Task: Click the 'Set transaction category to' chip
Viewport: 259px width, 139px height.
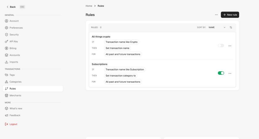Action: pyautogui.click(x=121, y=76)
